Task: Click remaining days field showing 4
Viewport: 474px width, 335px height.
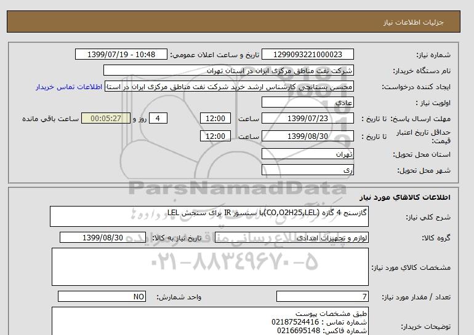Action: point(158,118)
